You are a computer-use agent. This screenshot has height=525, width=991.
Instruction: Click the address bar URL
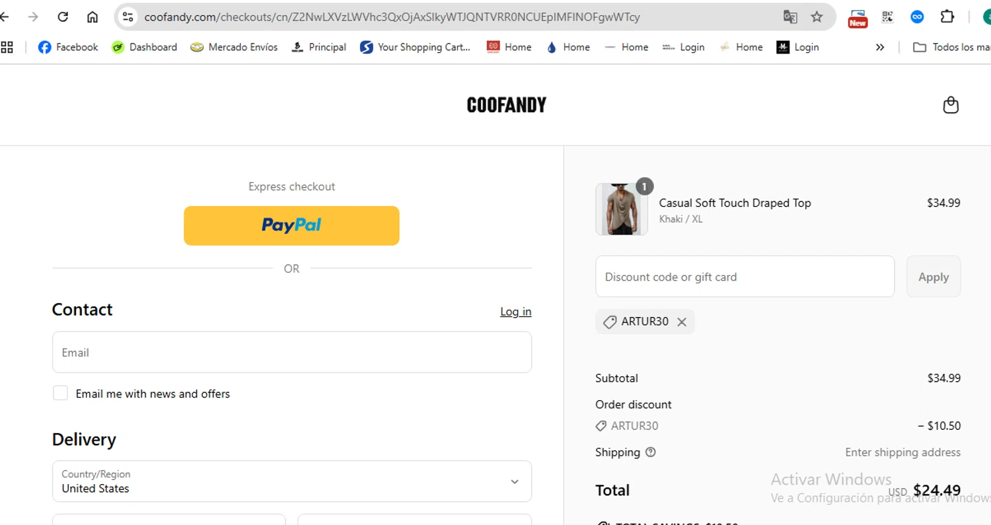coord(392,17)
